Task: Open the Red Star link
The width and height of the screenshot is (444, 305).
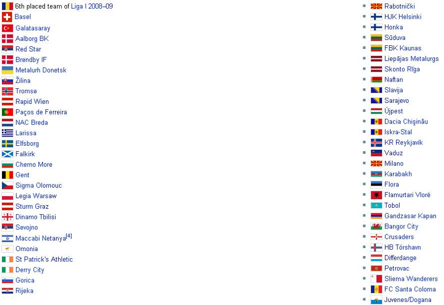Action: [28, 49]
